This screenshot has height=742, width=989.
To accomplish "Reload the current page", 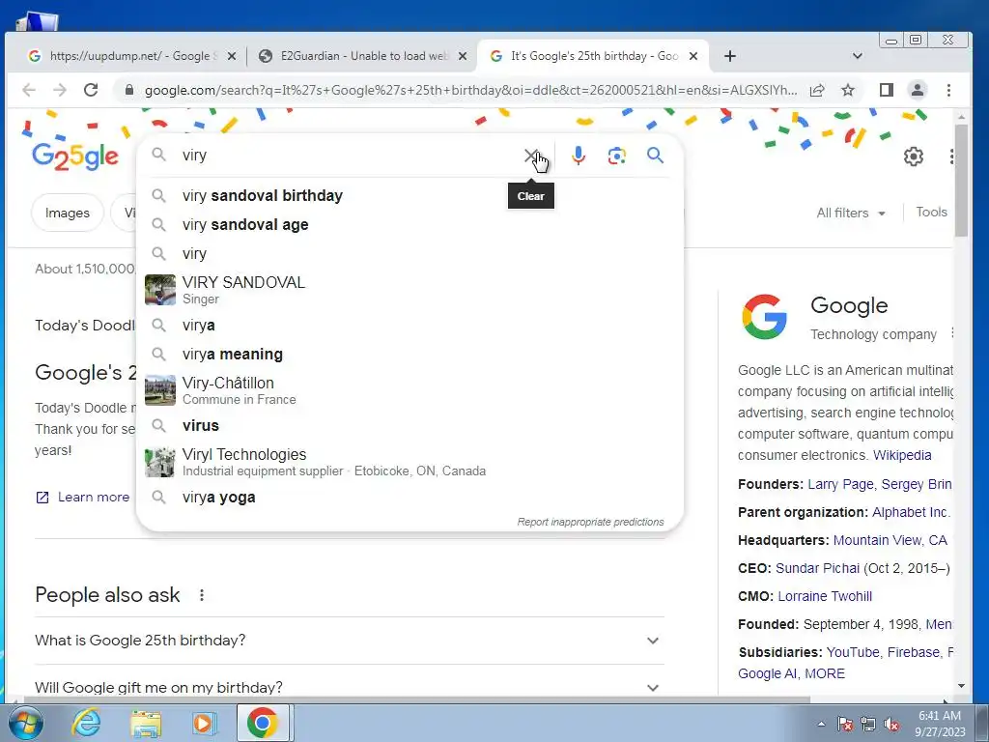I will (x=91, y=90).
